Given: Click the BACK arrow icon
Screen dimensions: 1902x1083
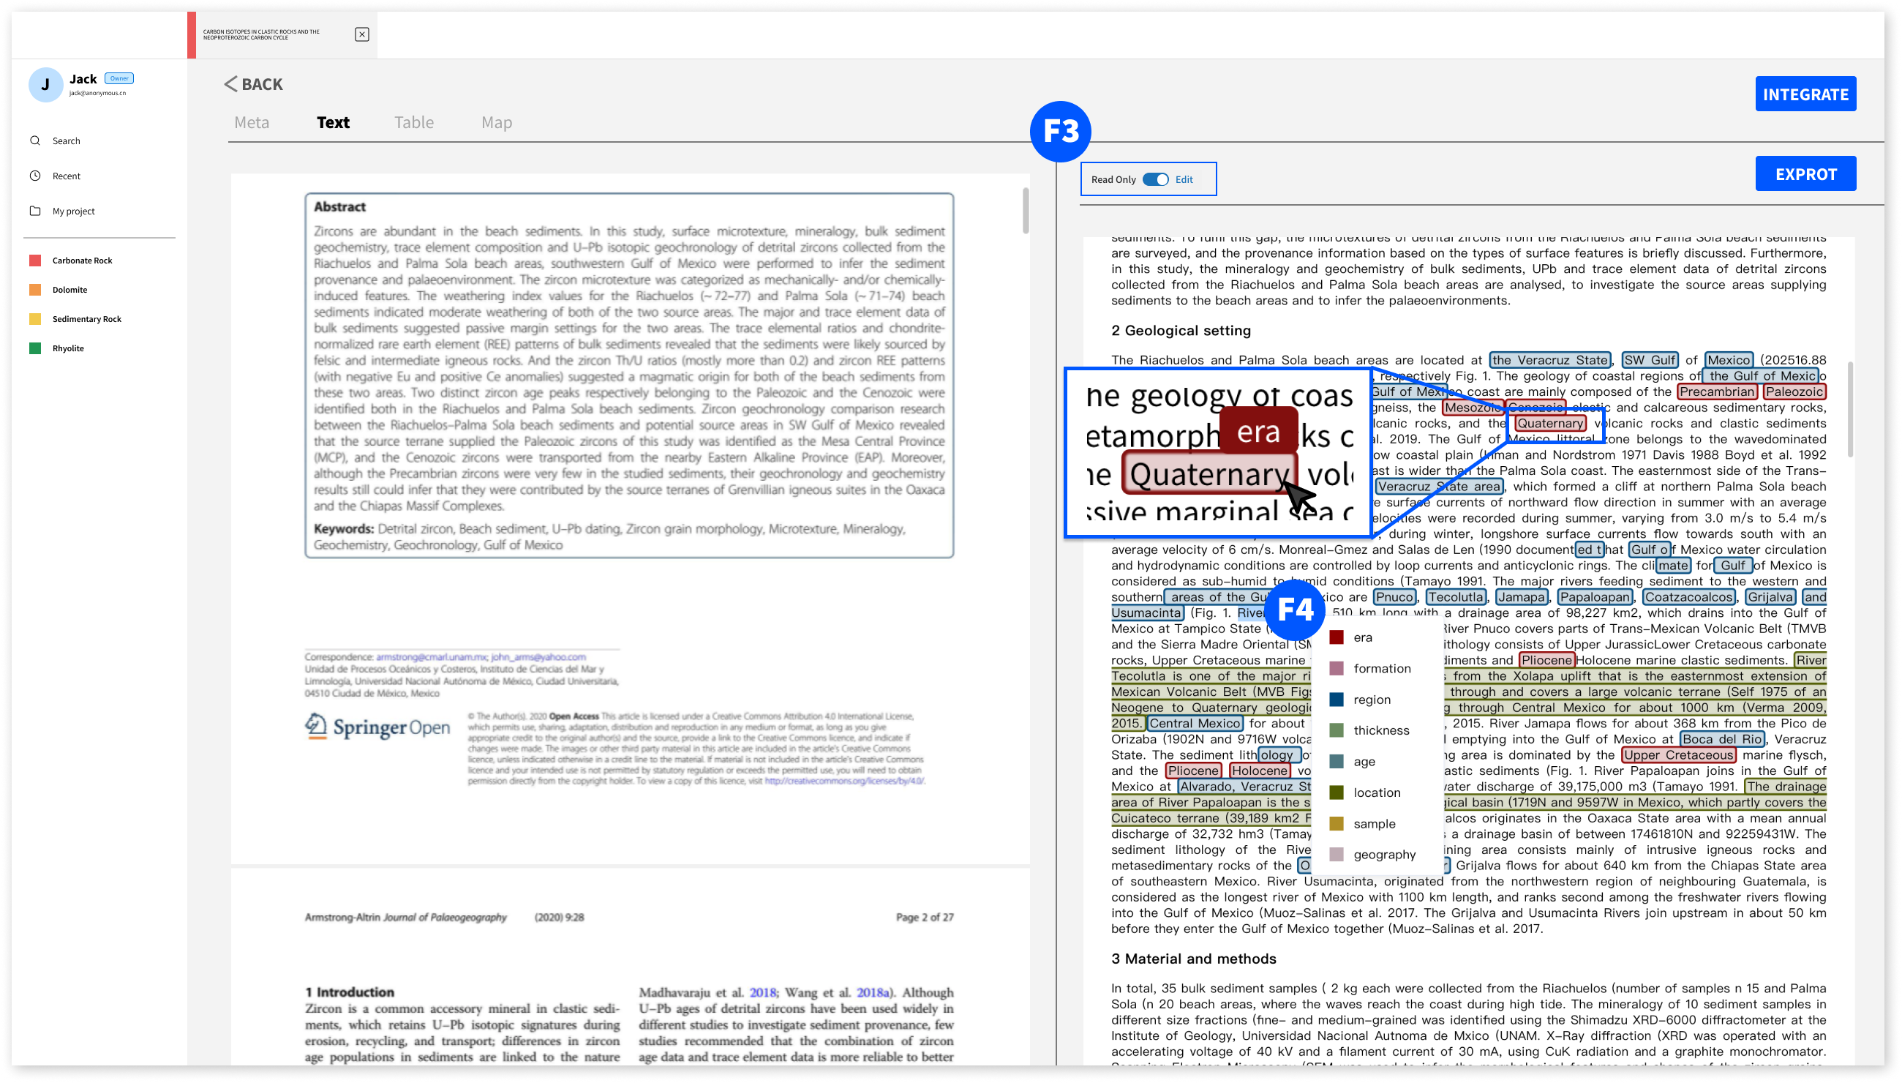Looking at the screenshot, I should (230, 84).
